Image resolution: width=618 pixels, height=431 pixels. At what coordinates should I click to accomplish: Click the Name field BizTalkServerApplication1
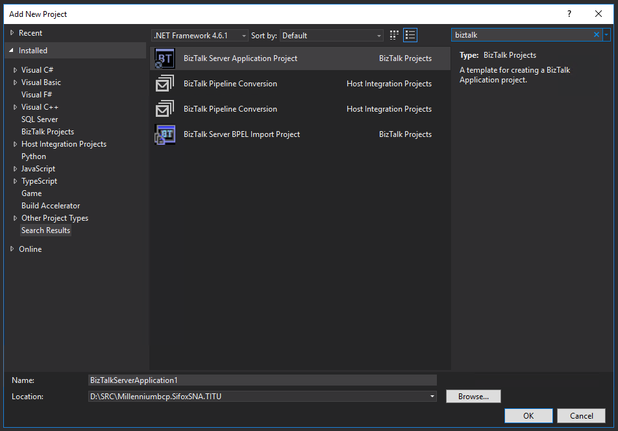pos(262,380)
